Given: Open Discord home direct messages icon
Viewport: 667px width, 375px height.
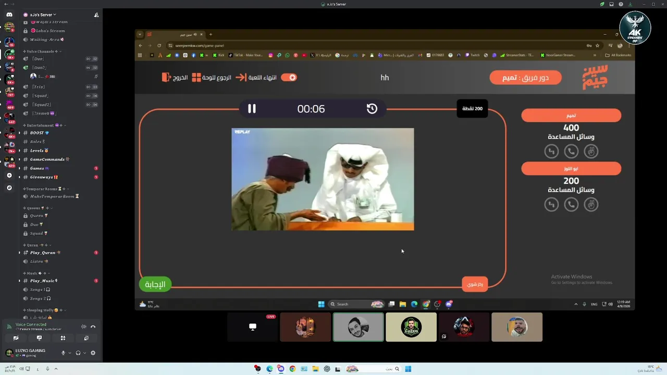Looking at the screenshot, I should pos(9,15).
